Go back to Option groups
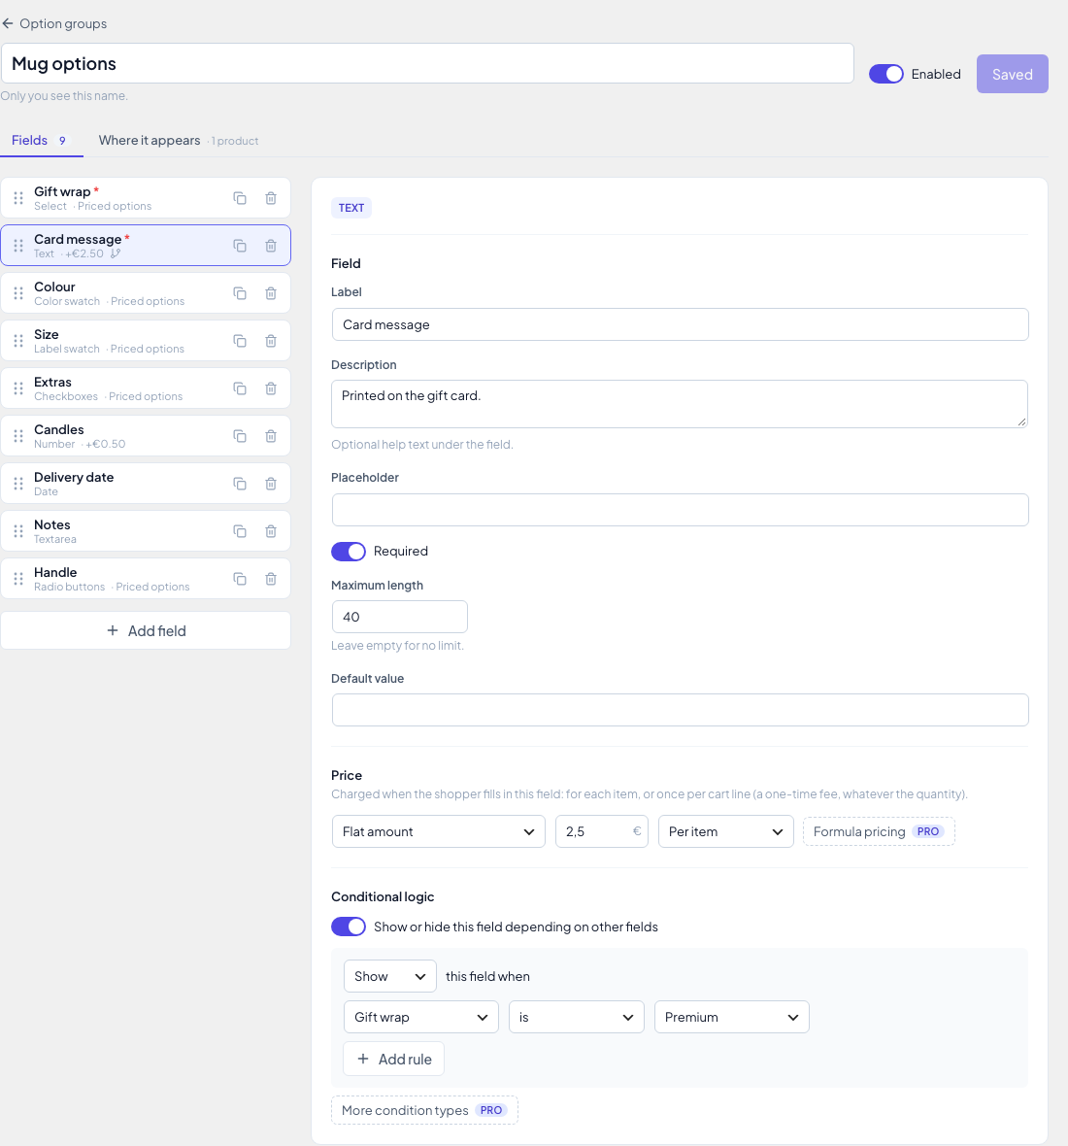The height and width of the screenshot is (1146, 1068). [x=54, y=23]
